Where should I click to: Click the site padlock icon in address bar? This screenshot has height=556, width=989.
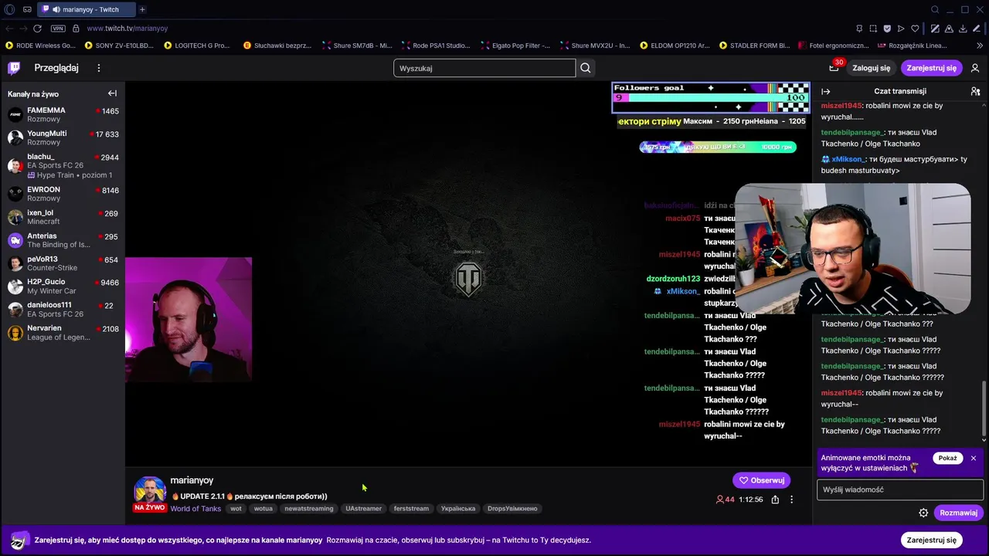tap(76, 29)
